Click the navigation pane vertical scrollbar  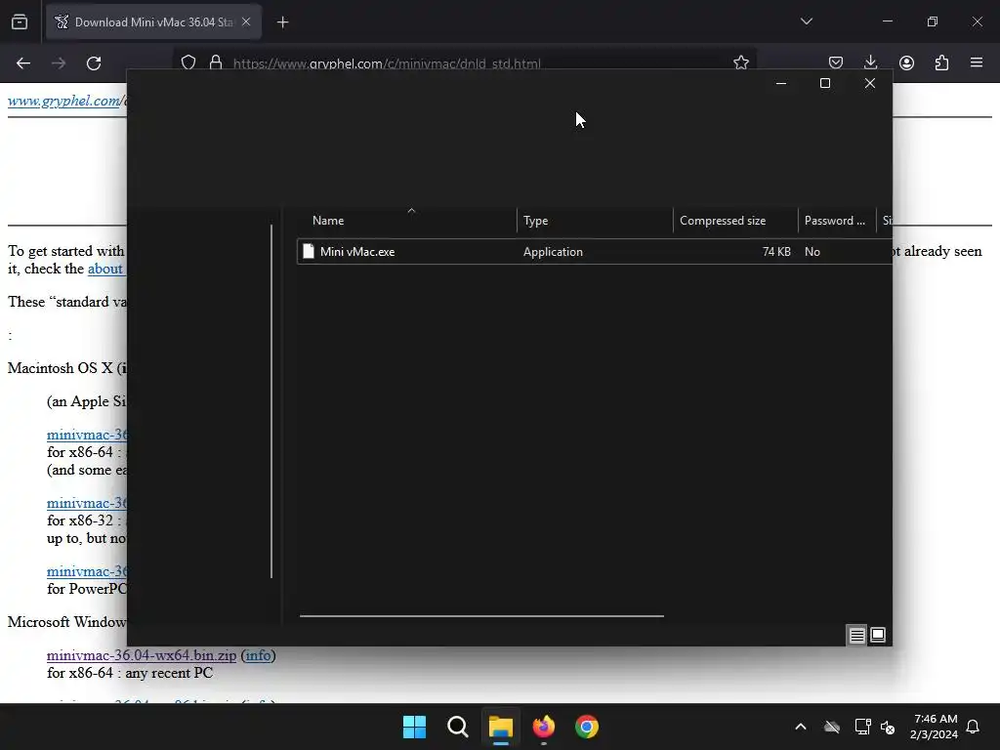[x=271, y=401]
